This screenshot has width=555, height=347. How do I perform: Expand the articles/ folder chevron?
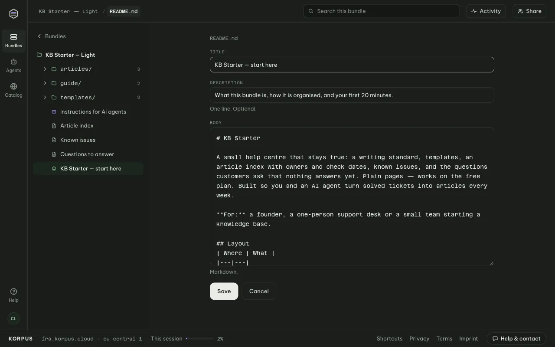click(45, 69)
